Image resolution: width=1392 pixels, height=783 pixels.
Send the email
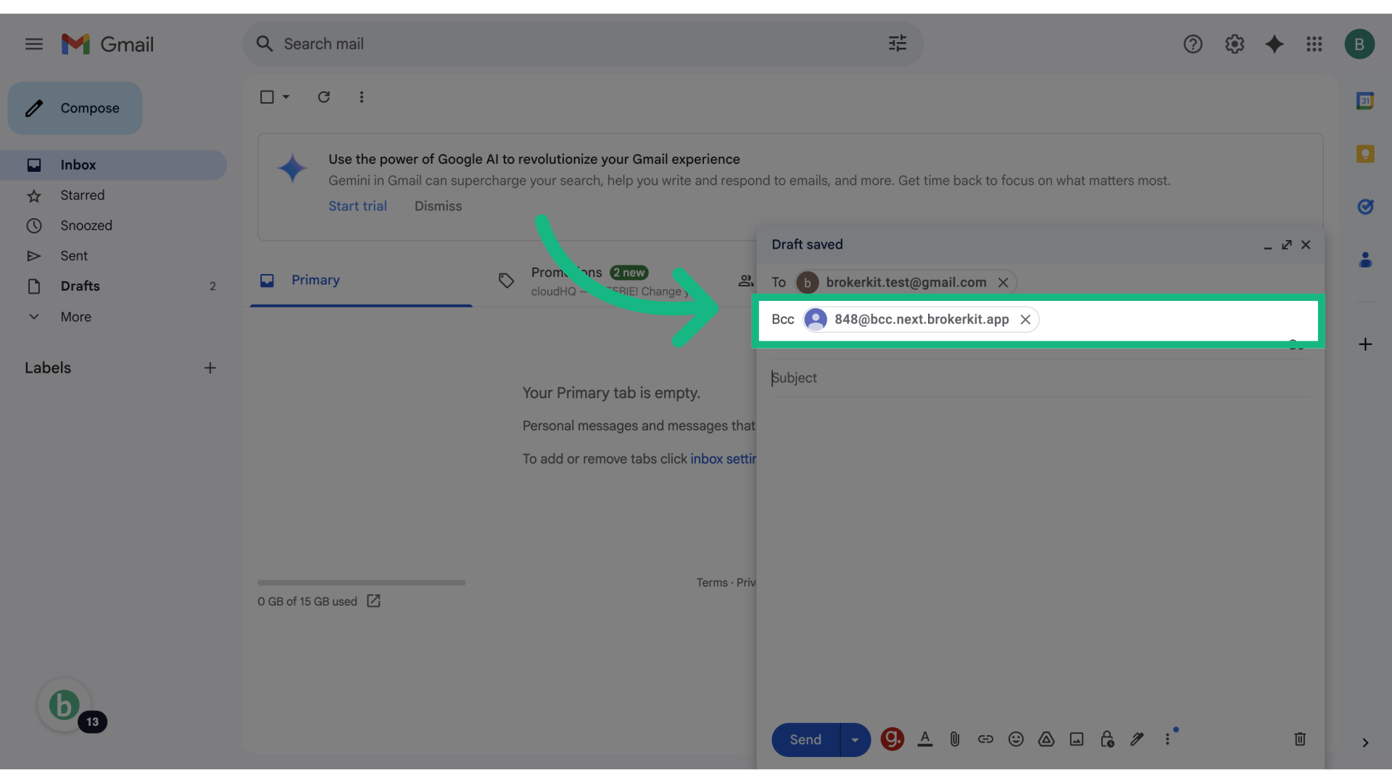[805, 739]
